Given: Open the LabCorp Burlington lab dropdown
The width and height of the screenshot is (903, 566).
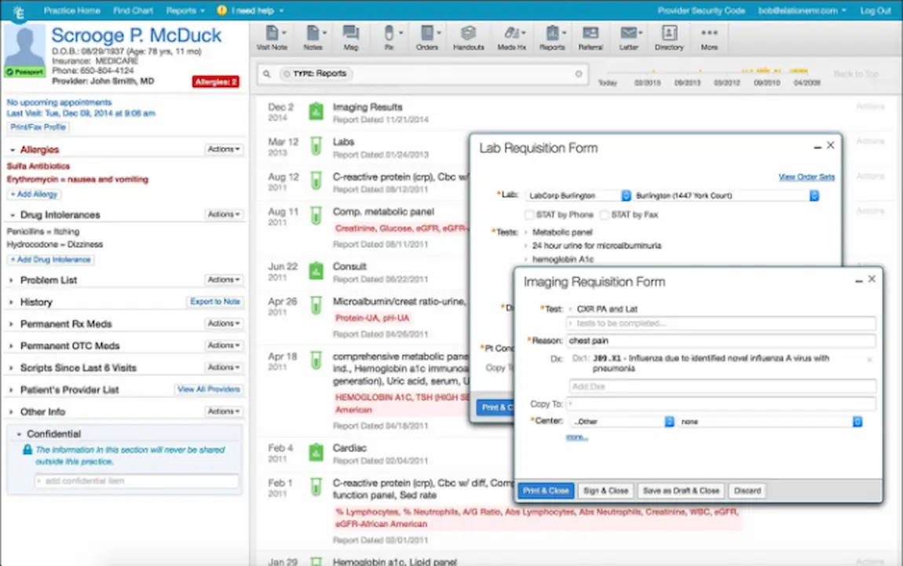Looking at the screenshot, I should (626, 195).
